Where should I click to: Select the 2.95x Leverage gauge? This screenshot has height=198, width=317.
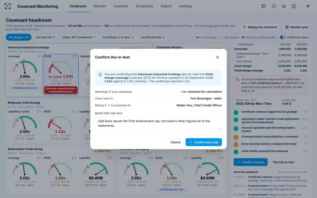[136, 172]
